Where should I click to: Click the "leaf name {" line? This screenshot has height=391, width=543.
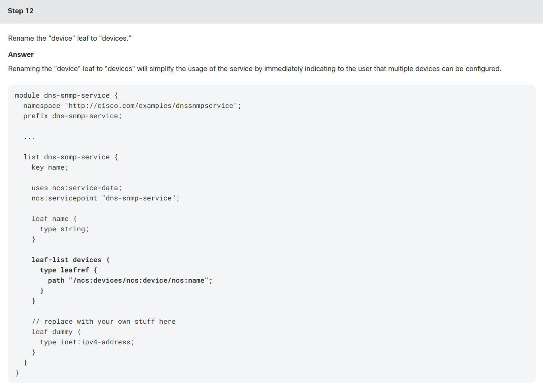(54, 218)
